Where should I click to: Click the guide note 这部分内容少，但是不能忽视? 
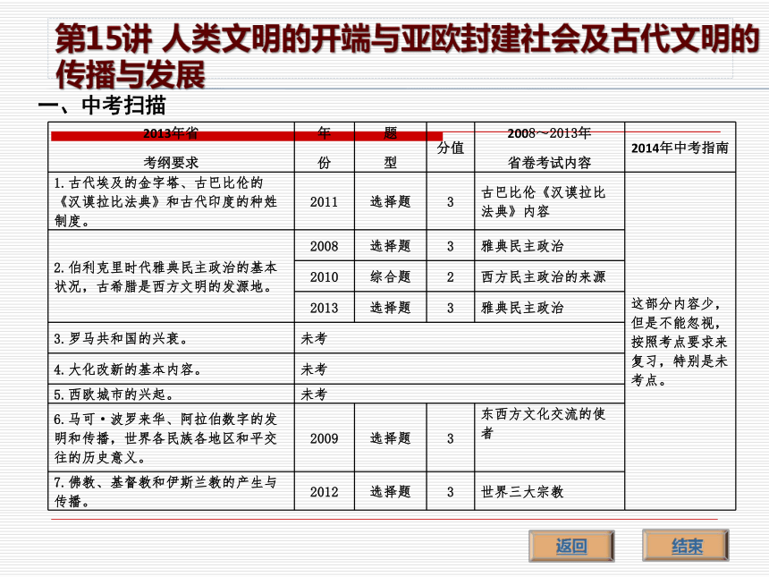pyautogui.click(x=680, y=342)
